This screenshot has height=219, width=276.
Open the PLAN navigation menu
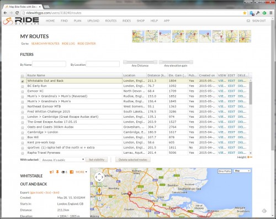(x=77, y=21)
